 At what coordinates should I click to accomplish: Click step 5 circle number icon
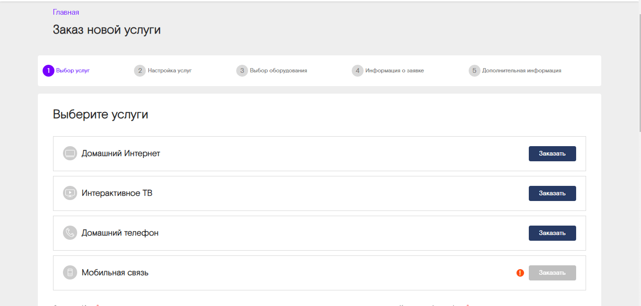tap(474, 71)
